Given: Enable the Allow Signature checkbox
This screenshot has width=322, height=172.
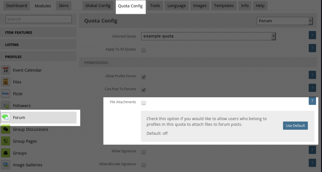Looking at the screenshot, I should (144, 152).
